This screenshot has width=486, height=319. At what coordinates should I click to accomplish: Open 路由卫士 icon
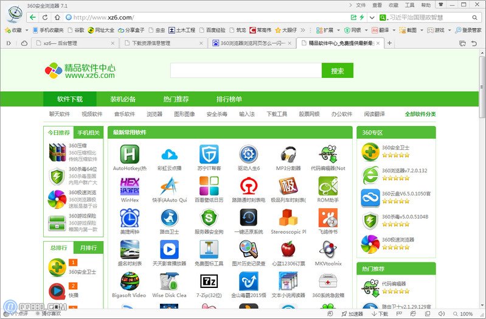click(169, 218)
